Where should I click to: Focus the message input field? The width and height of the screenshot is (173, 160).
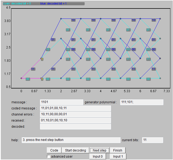pyautogui.click(x=62, y=102)
